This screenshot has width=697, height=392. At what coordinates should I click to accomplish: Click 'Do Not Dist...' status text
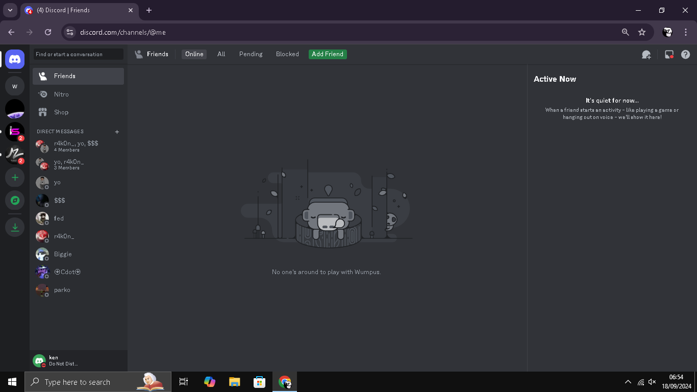tap(63, 364)
